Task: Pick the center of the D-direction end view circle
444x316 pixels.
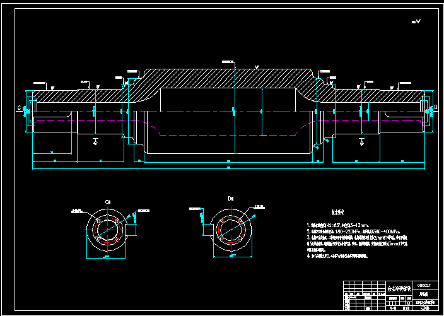Action: point(231,230)
